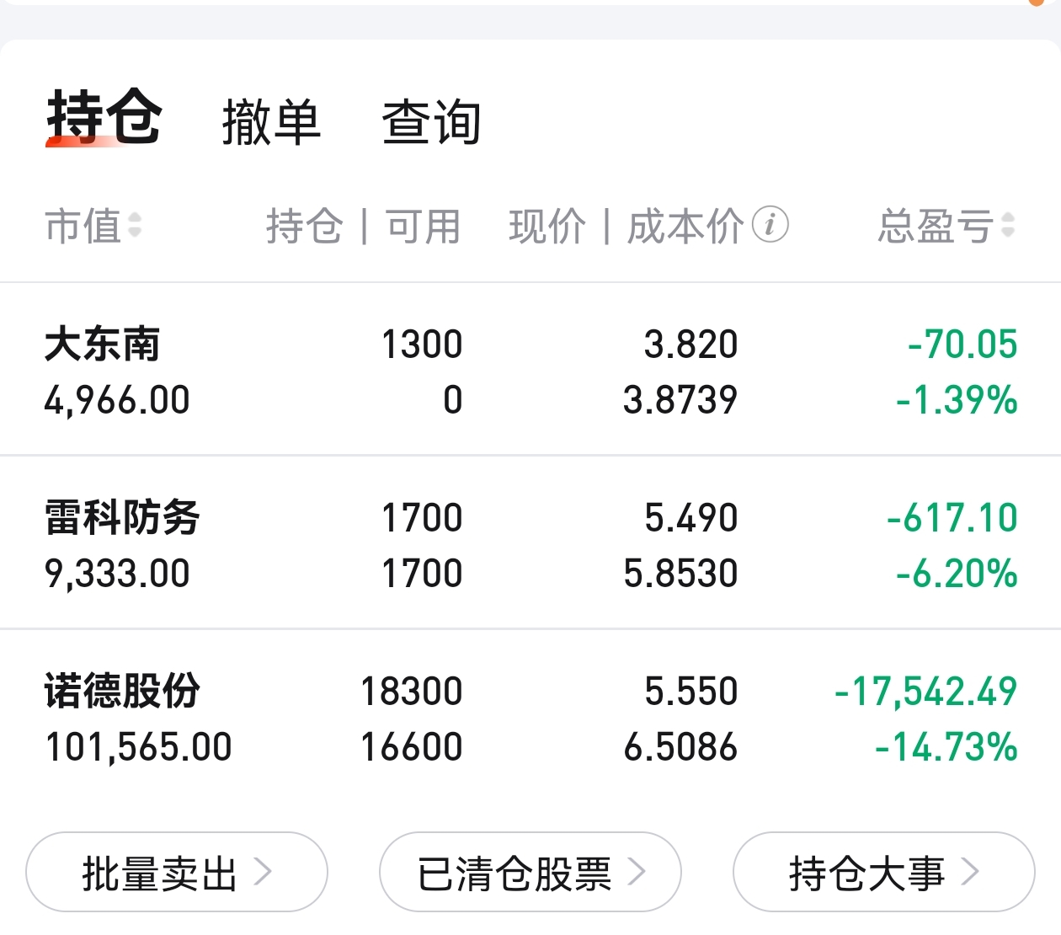Tap 诺德股份 loss of -17,542.49
1061x935 pixels.
pyautogui.click(x=925, y=692)
